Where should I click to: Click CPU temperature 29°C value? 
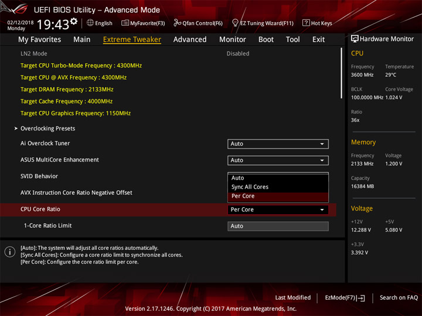click(x=390, y=75)
